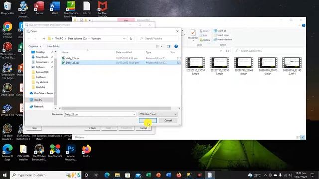The image size is (319, 179).
Task: Select This PC in the navigation pane
Action: (38, 100)
